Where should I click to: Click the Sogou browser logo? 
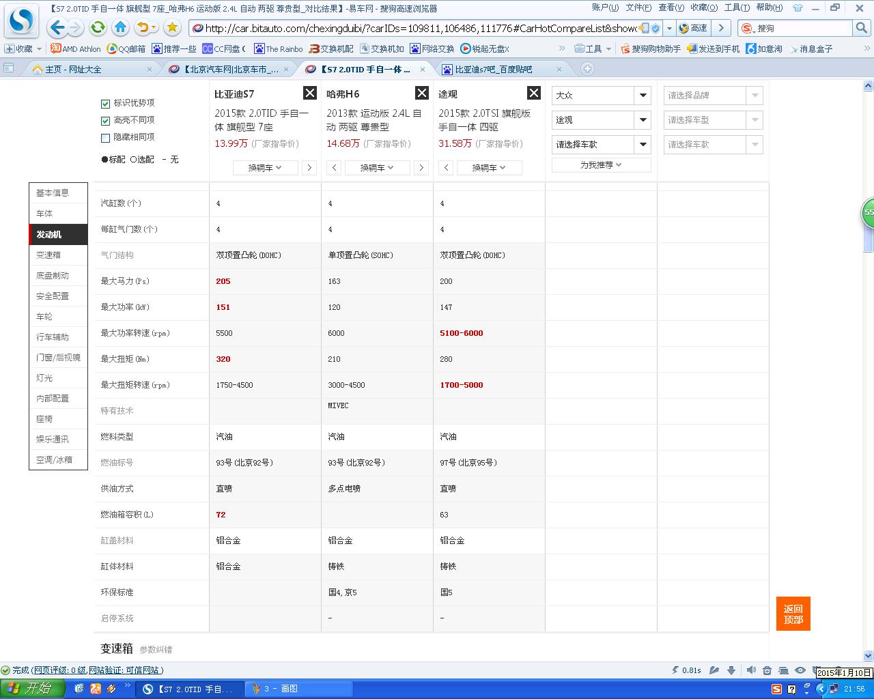pyautogui.click(x=22, y=21)
